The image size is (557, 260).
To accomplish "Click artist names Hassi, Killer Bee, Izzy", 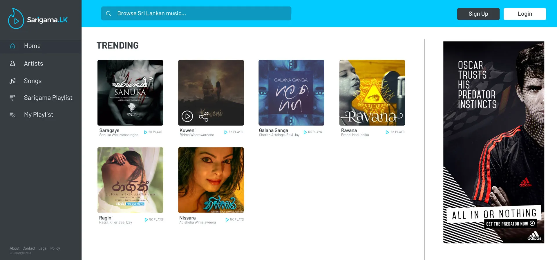I will click(x=115, y=223).
